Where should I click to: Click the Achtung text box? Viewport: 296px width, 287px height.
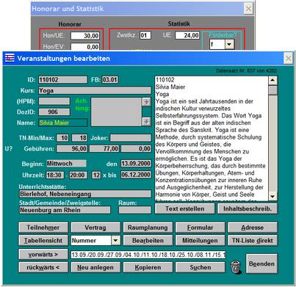[x=116, y=112]
